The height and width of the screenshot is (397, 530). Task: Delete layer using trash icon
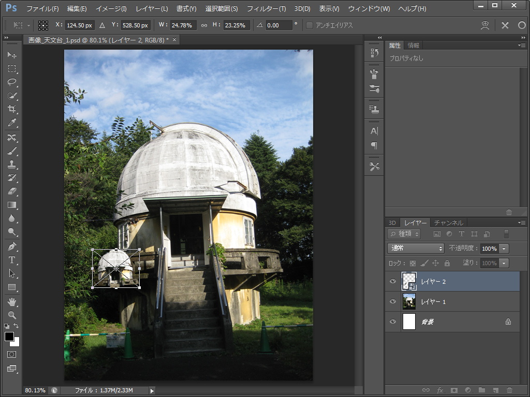(509, 390)
